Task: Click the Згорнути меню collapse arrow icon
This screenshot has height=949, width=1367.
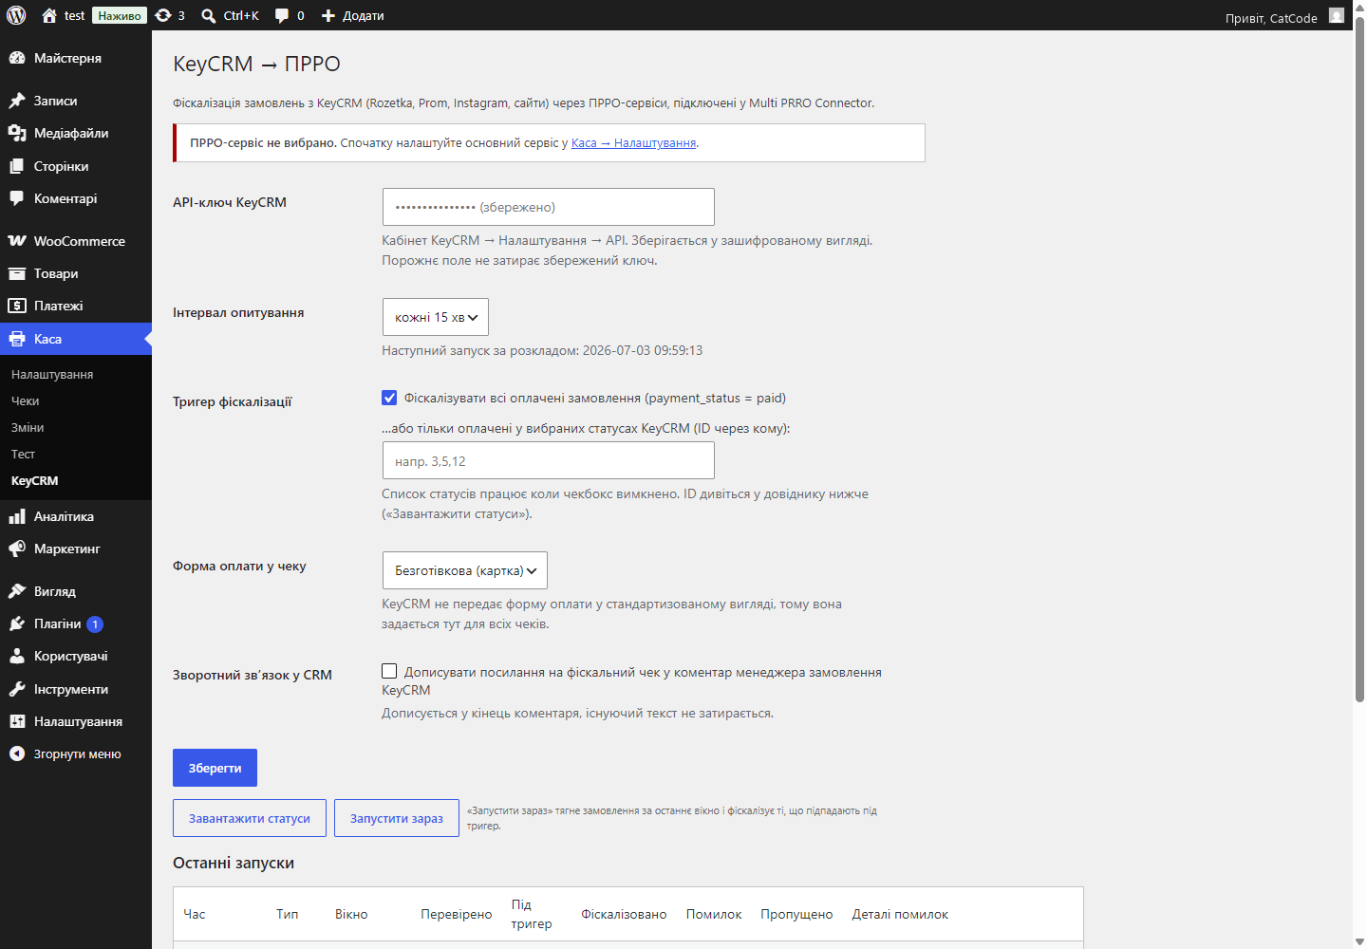Action: click(17, 754)
